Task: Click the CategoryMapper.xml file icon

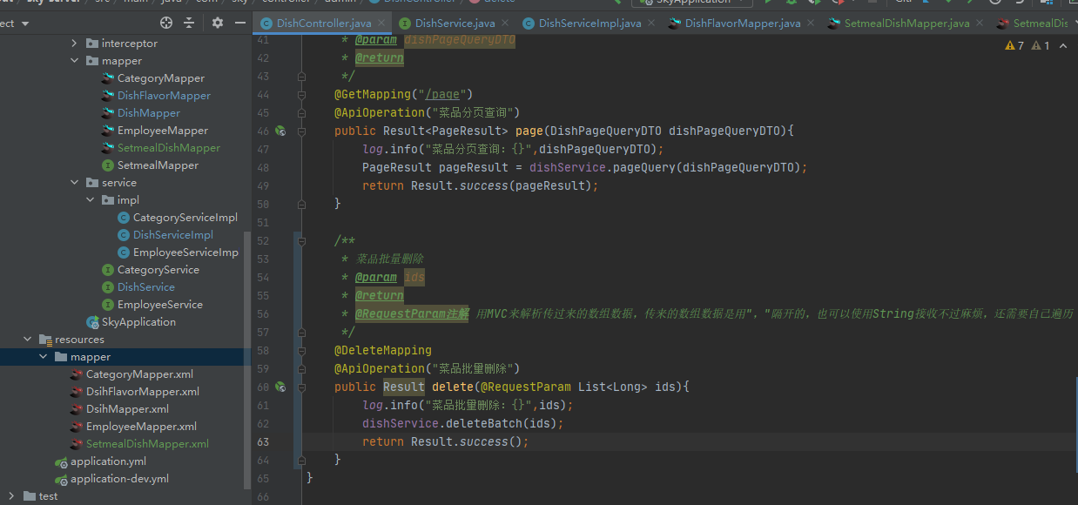Action: click(77, 374)
